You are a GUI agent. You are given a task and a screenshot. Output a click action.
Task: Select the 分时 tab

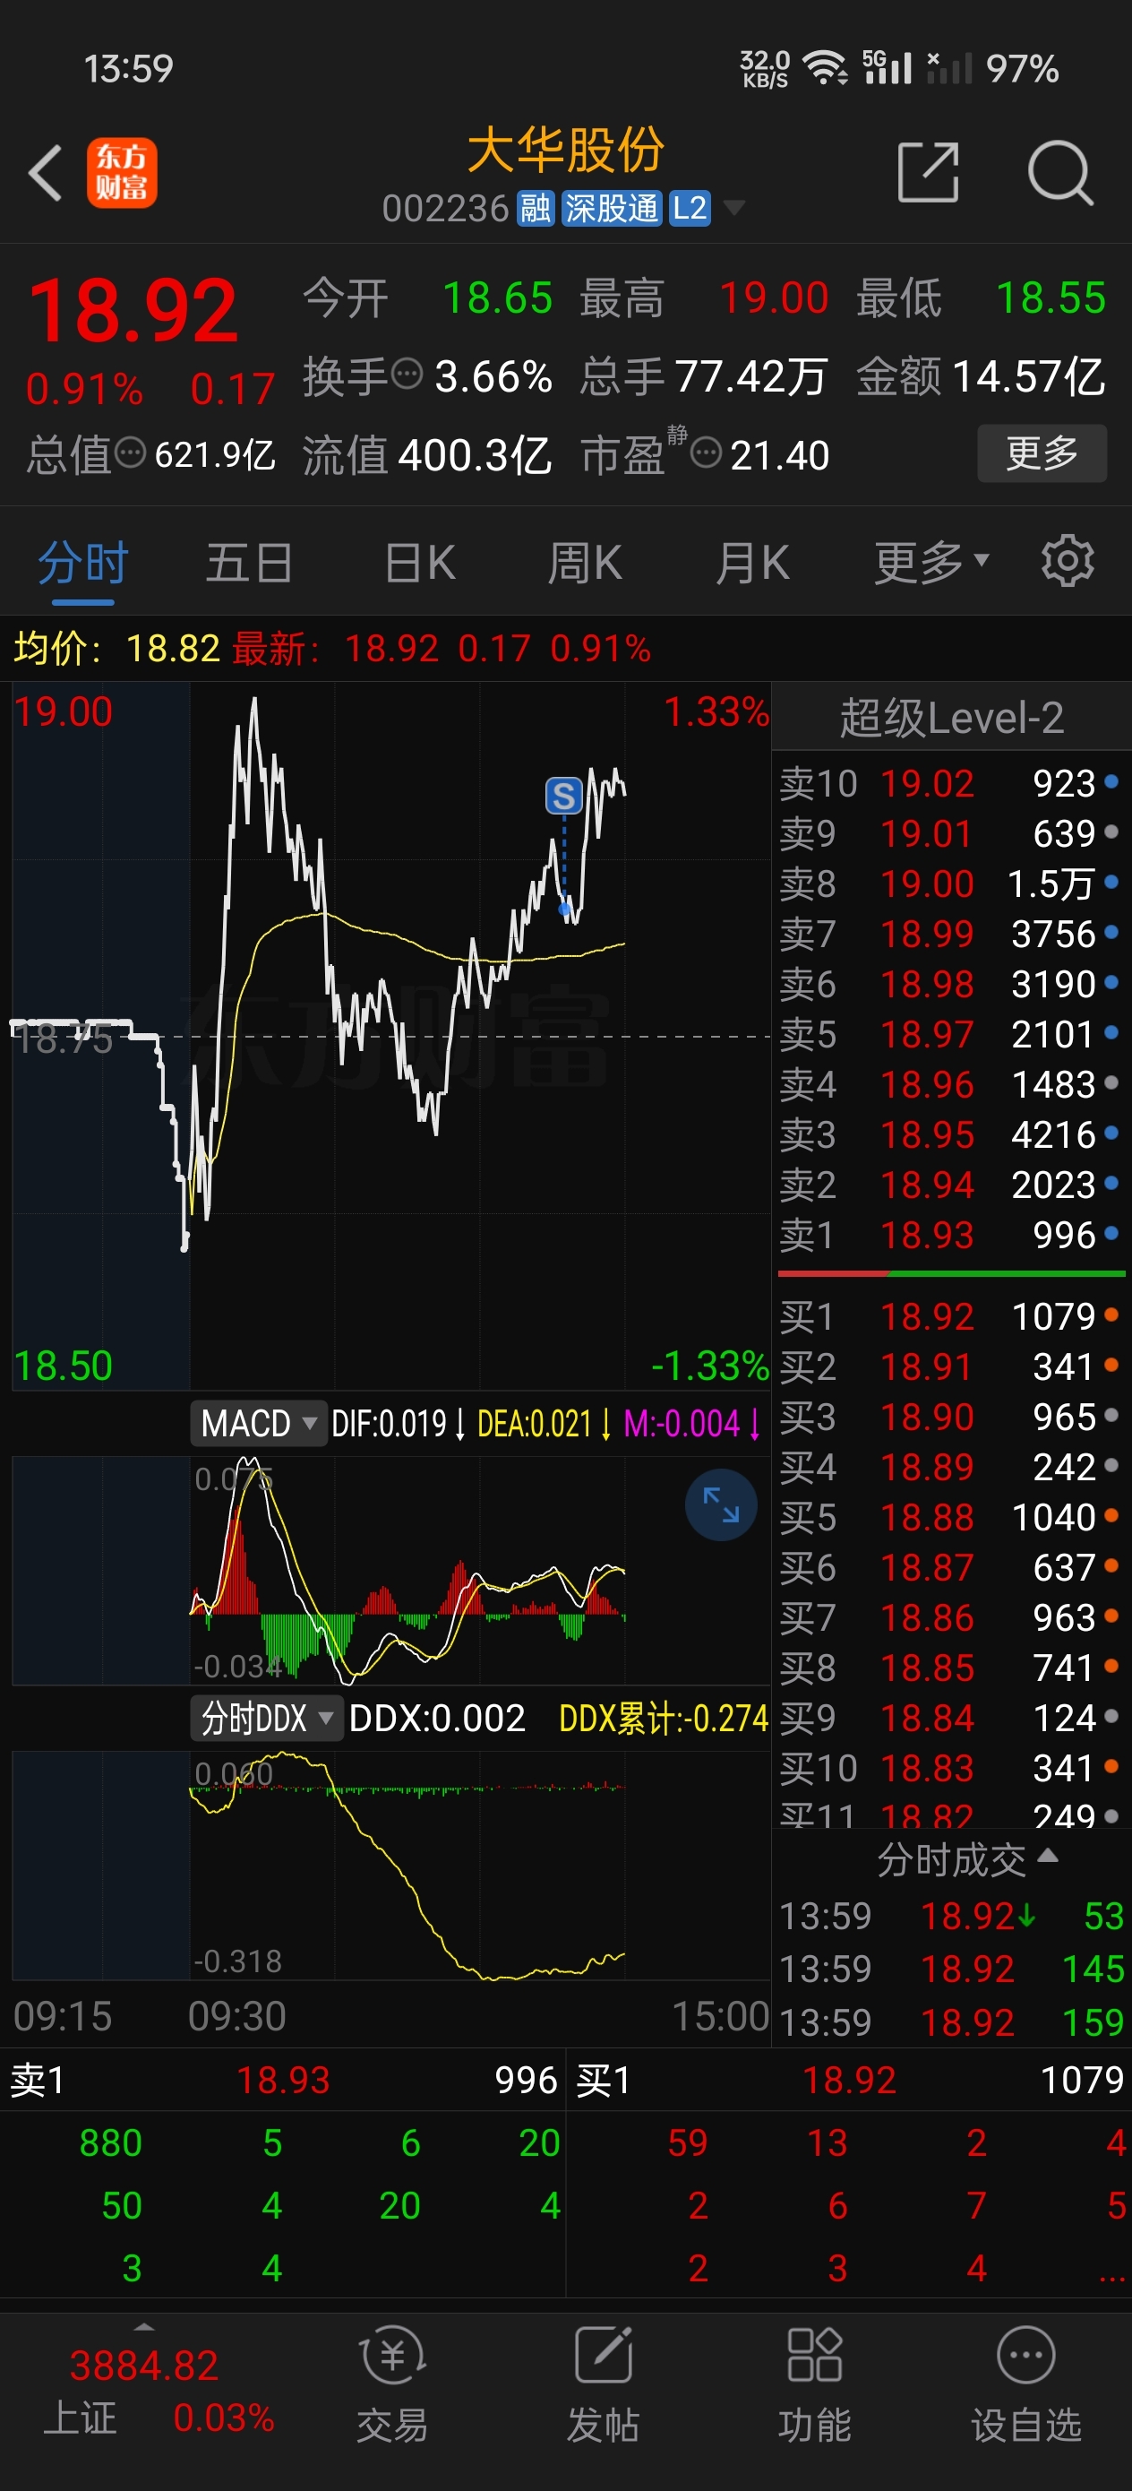click(83, 562)
